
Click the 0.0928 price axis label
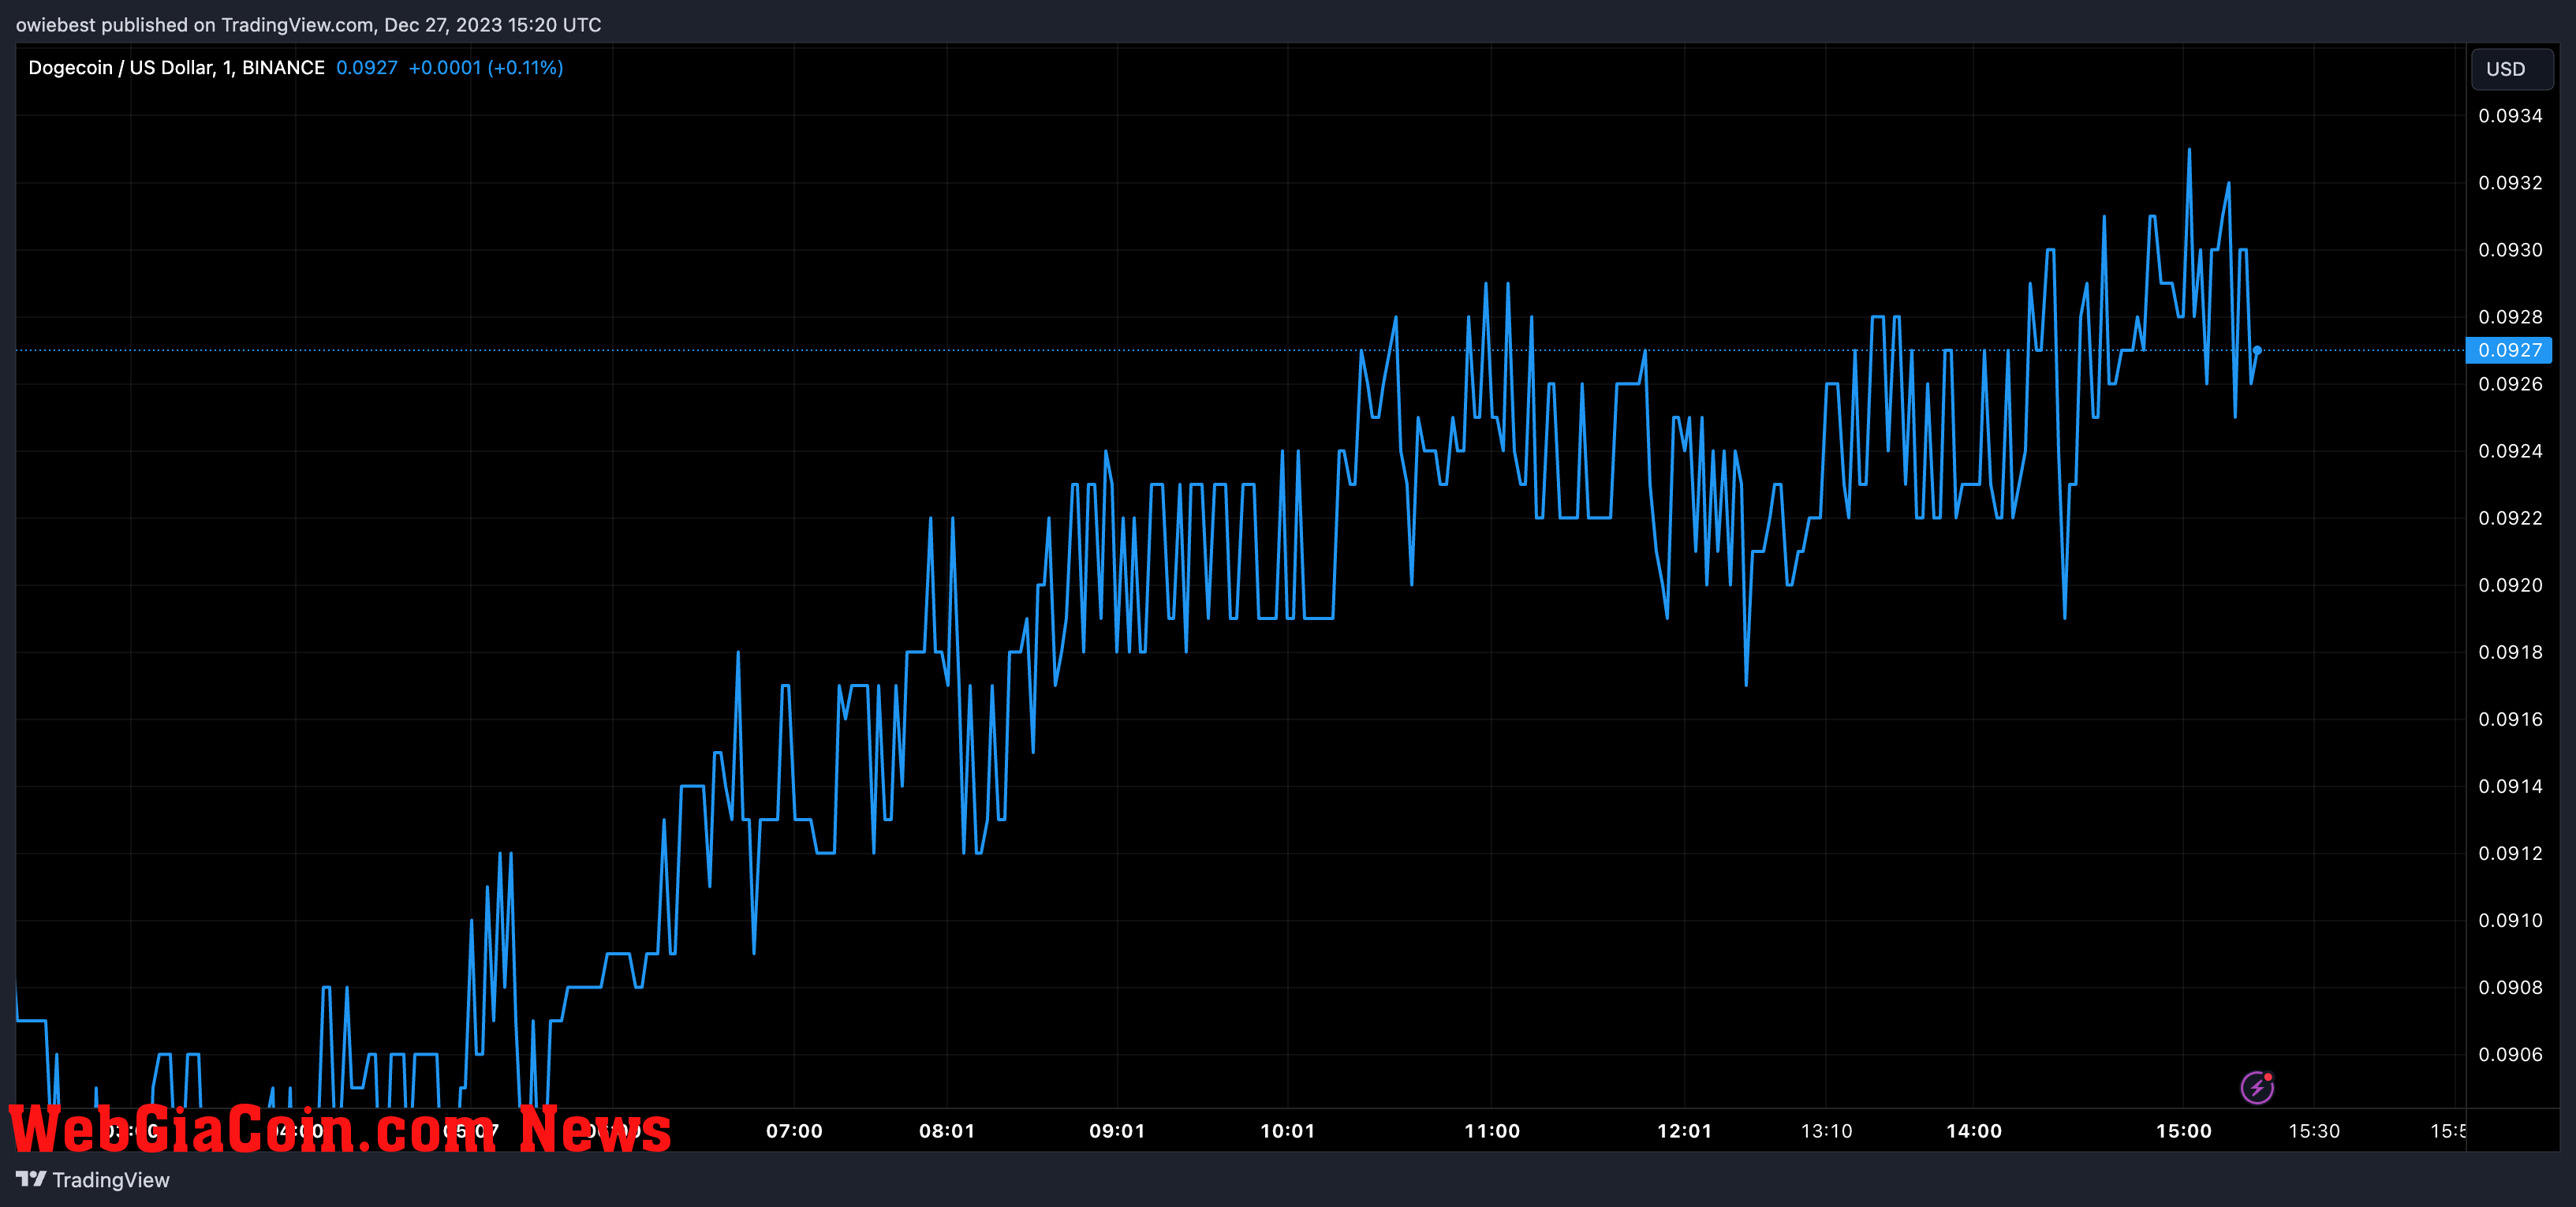pos(2510,317)
